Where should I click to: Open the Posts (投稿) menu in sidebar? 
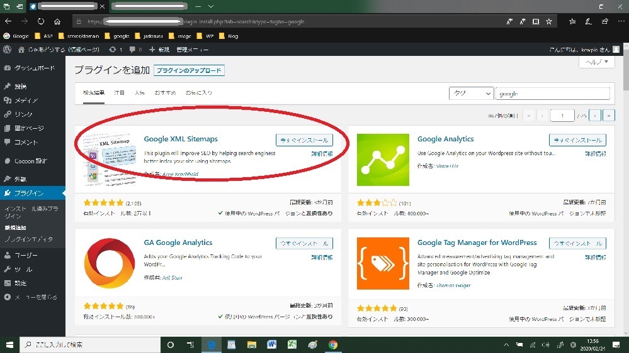pyautogui.click(x=21, y=86)
